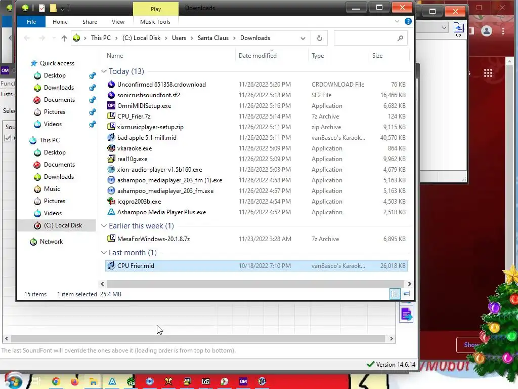Image resolution: width=518 pixels, height=389 pixels.
Task: Select the Play contextual tab
Action: [x=156, y=9]
